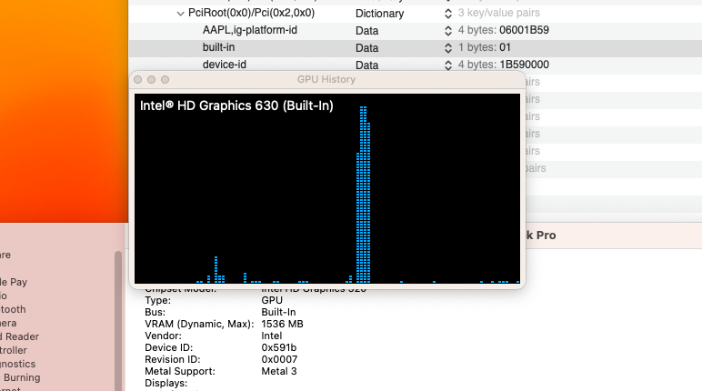Select the Bluetooth item in sidebar
Viewport: 702px width, 391px height.
point(13,309)
